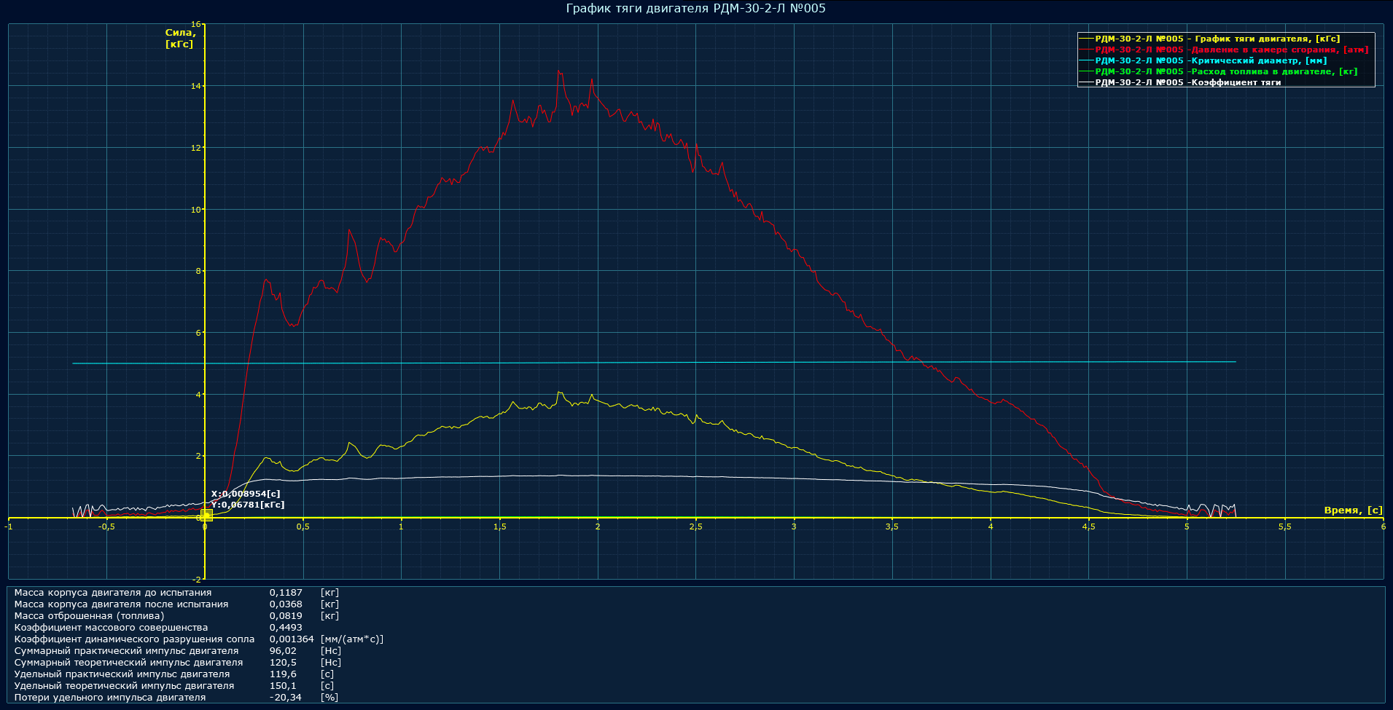Screen dimensions: 1393x710
Task: Click the X axis tick value -0,5
Action: click(x=106, y=526)
